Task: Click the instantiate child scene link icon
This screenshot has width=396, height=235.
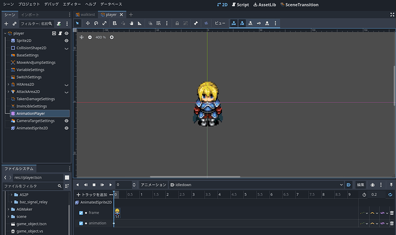Action: pyautogui.click(x=14, y=24)
